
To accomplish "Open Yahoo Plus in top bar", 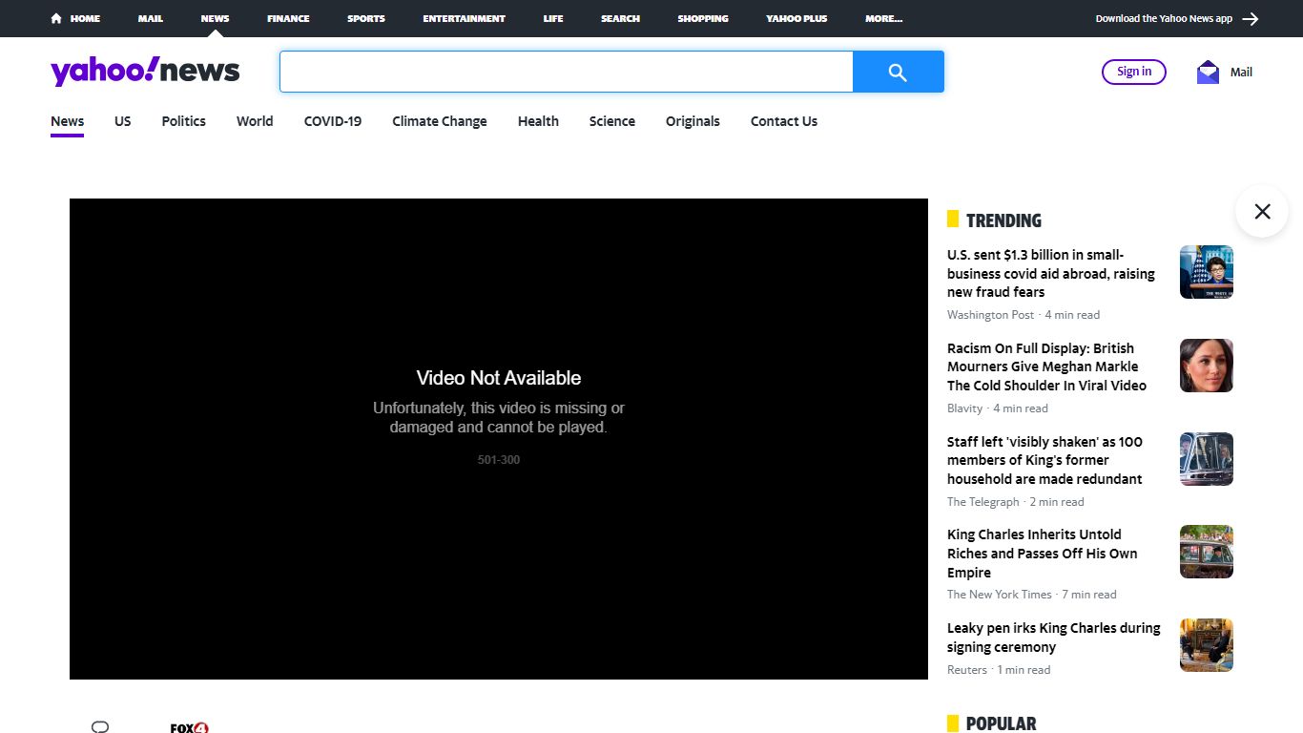I will pos(796,18).
